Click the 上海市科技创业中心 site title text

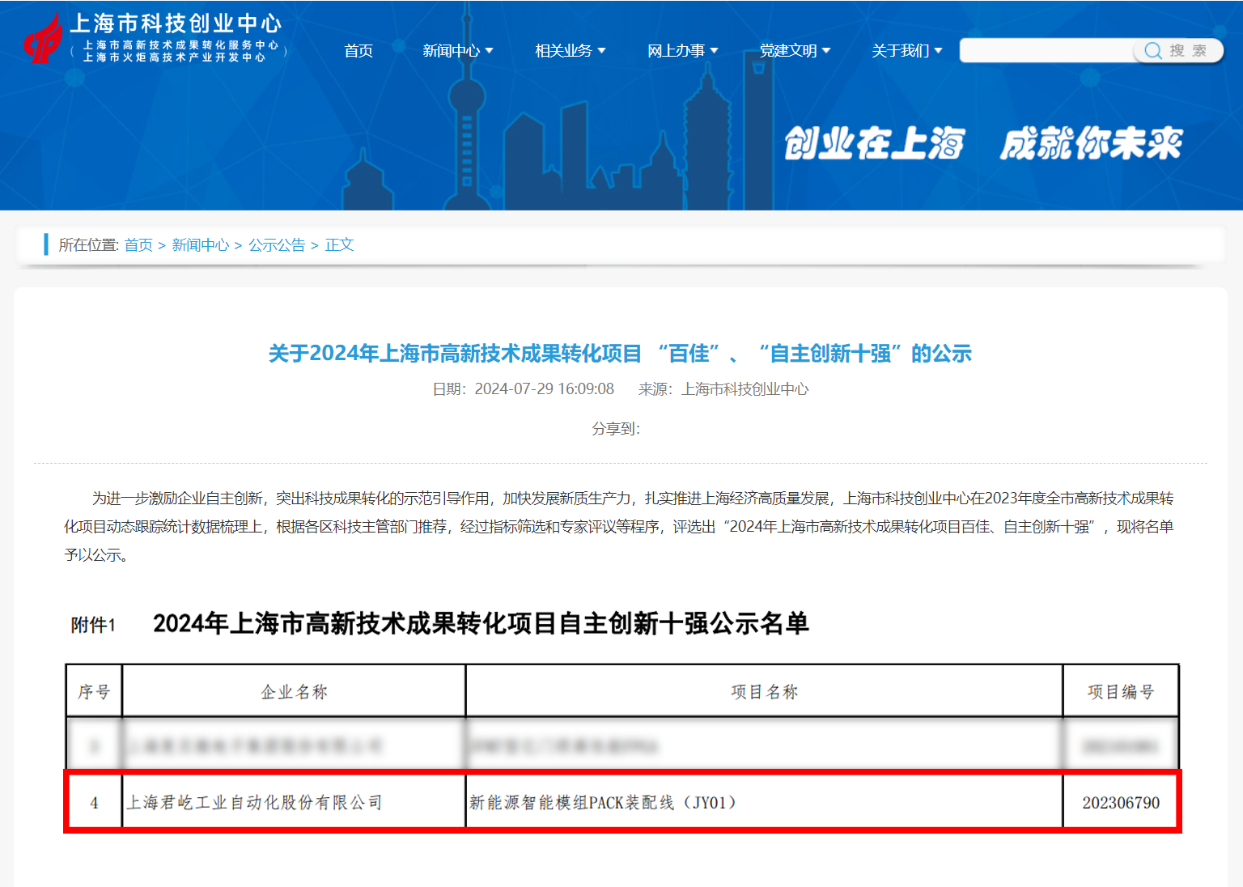(x=176, y=23)
